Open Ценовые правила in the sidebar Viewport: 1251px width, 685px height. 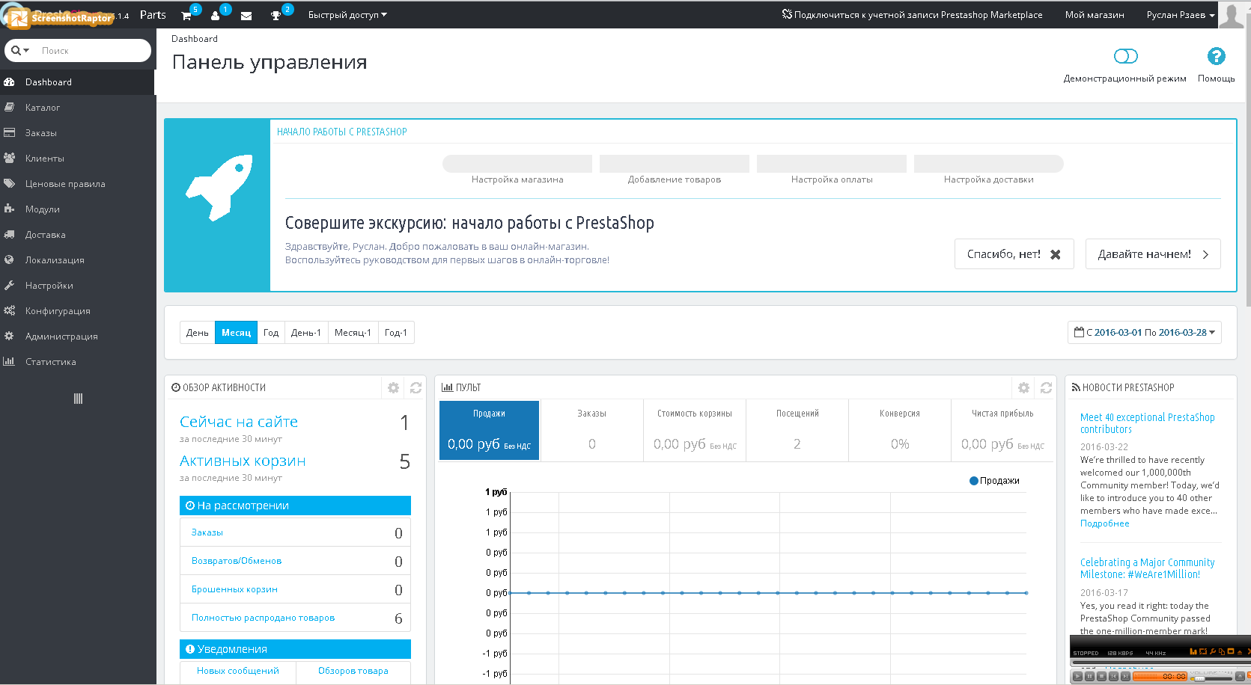(78, 184)
